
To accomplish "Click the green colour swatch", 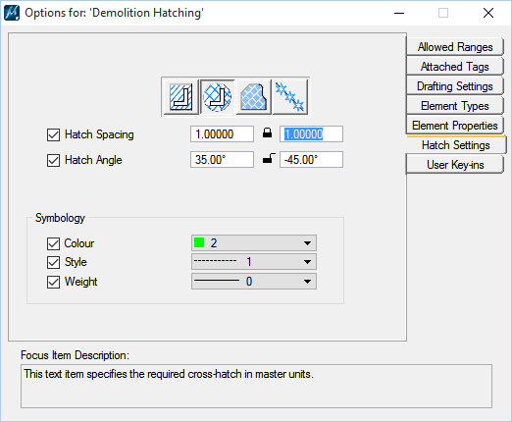I will [x=199, y=242].
